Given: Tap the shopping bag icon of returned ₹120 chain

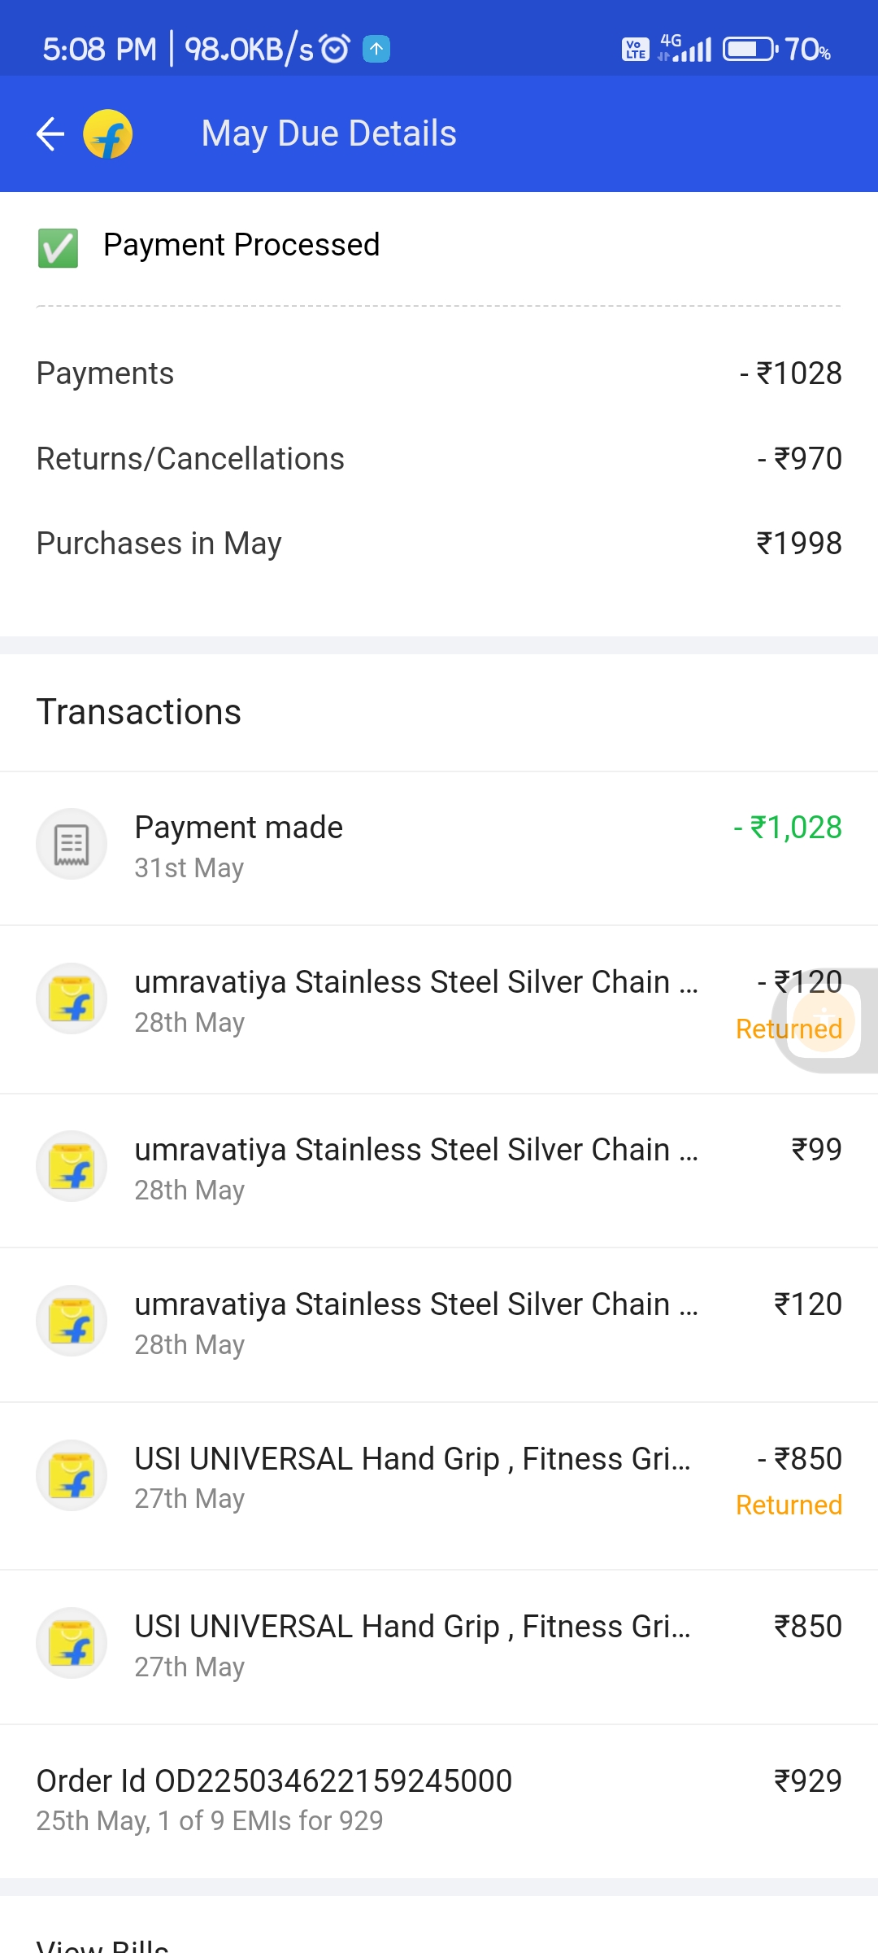Looking at the screenshot, I should coord(72,998).
